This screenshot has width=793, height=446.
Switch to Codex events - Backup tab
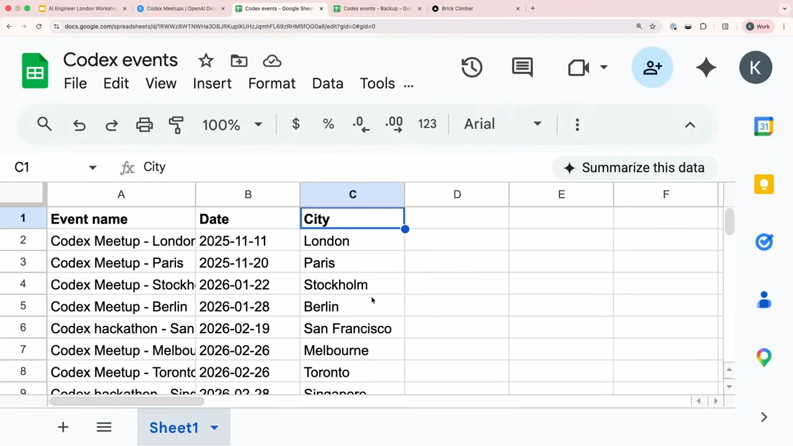[x=378, y=9]
